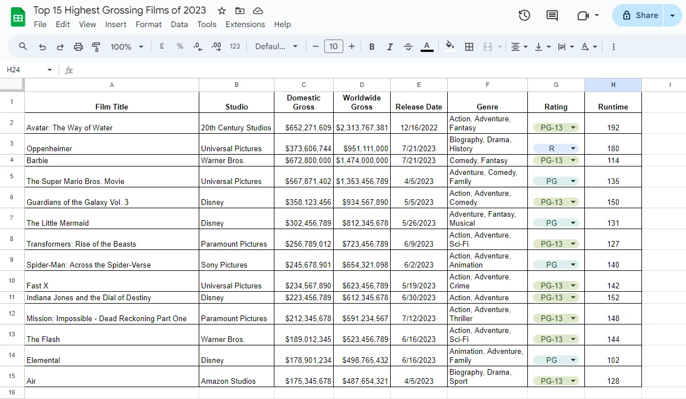Toggle italic formatting
Viewport: 686px width, 399px height.
tap(390, 46)
